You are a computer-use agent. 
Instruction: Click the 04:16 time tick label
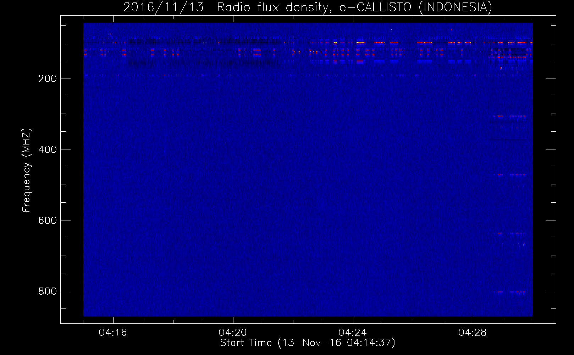tap(113, 333)
